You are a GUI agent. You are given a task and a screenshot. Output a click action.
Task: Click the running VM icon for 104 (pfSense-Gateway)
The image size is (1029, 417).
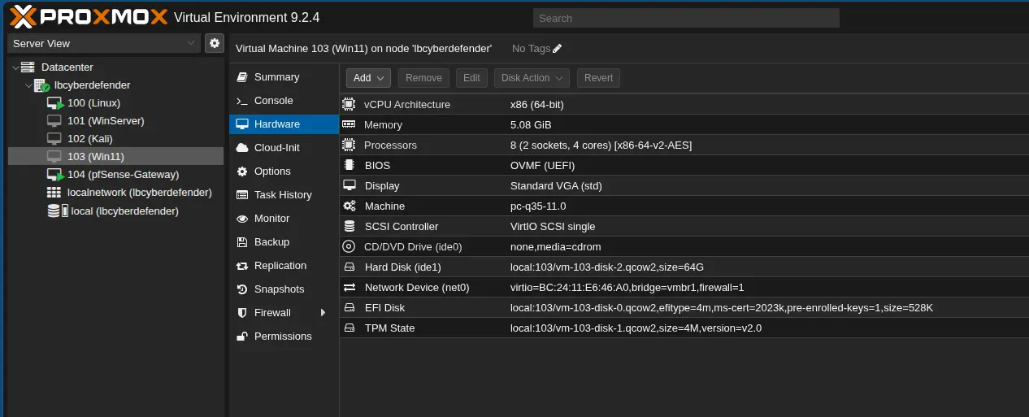55,175
